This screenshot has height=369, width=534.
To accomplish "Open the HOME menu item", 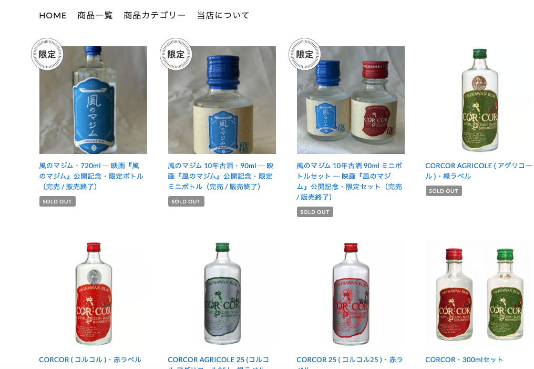I will (53, 15).
